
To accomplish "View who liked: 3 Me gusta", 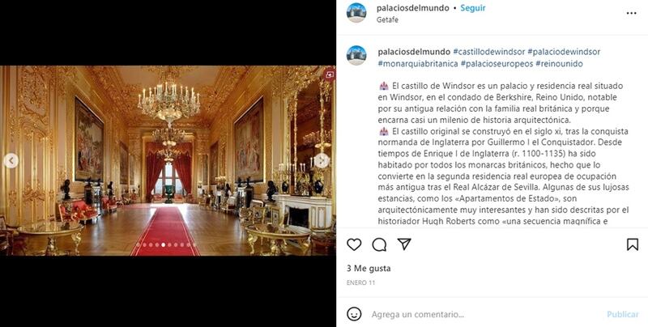I will (369, 269).
